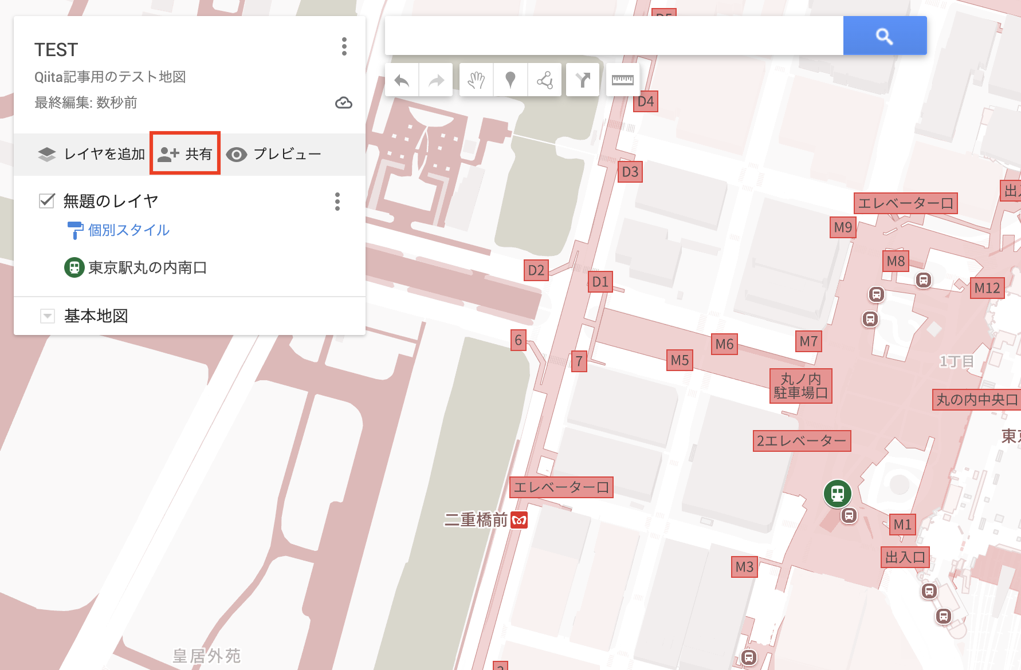
Task: Select the add marker pin tool
Action: (x=510, y=80)
